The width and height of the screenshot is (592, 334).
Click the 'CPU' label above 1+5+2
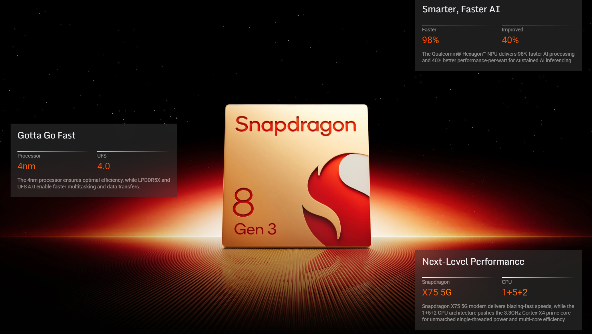point(506,282)
